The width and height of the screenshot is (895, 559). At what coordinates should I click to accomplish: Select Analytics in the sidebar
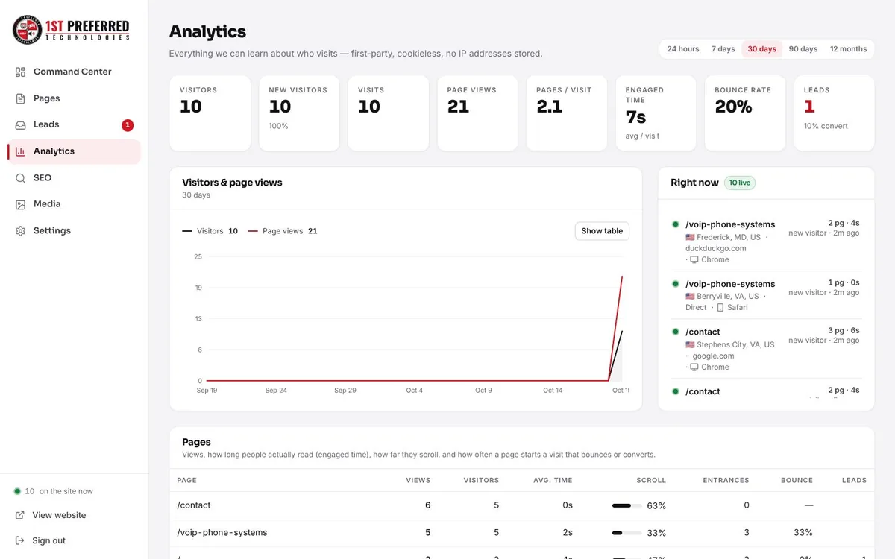74,151
